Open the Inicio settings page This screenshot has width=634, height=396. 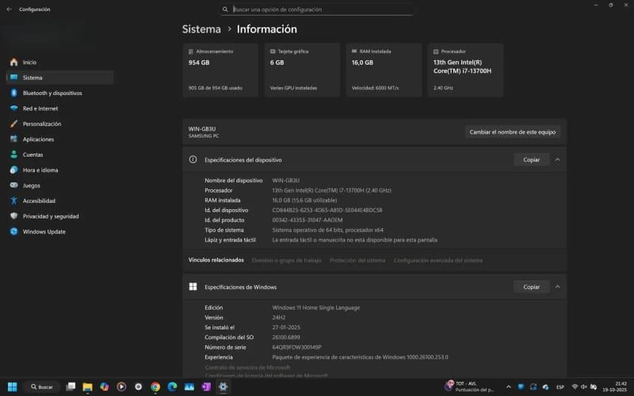click(x=60, y=63)
